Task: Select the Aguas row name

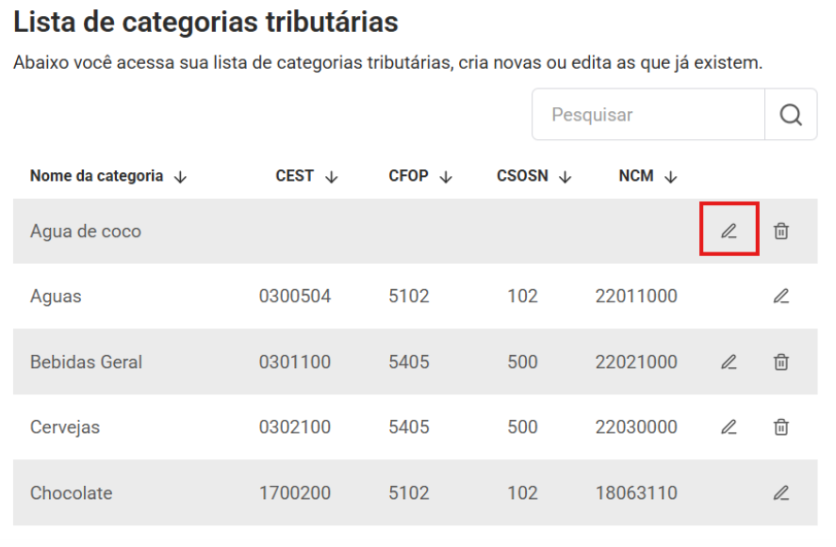Action: click(x=56, y=297)
